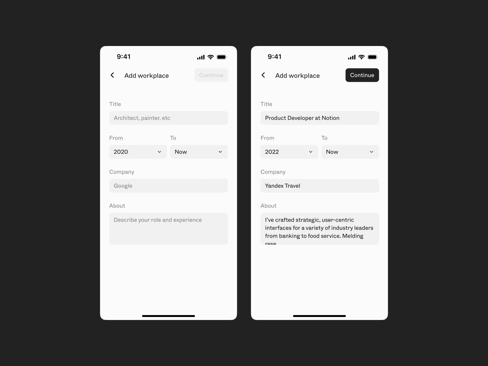Image resolution: width=488 pixels, height=366 pixels.
Task: Open the Title input field left screen
Action: (x=168, y=118)
